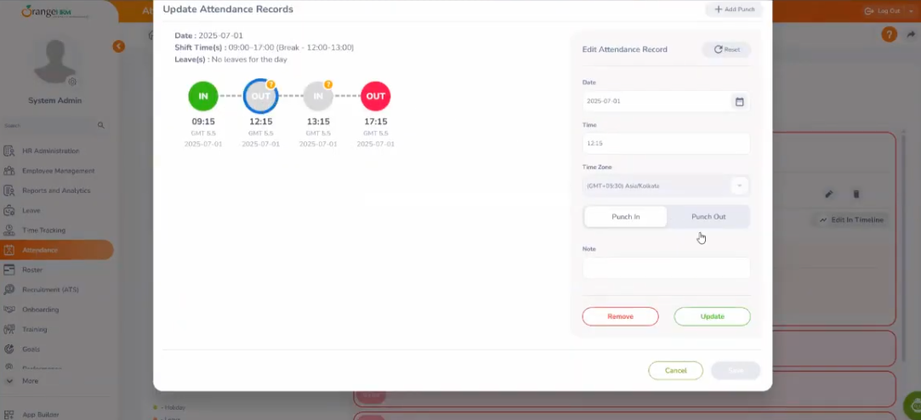
Task: Select the OUT punch circle at 12:15
Action: (260, 96)
